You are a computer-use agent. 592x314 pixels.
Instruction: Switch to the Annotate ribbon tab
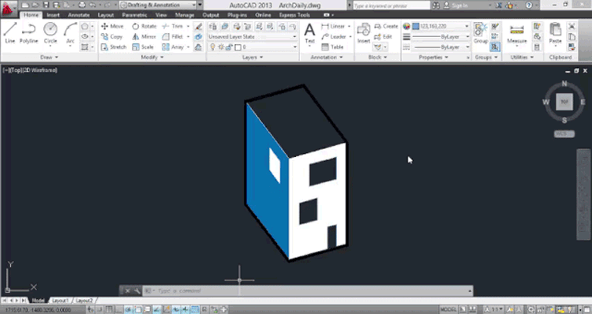[78, 15]
